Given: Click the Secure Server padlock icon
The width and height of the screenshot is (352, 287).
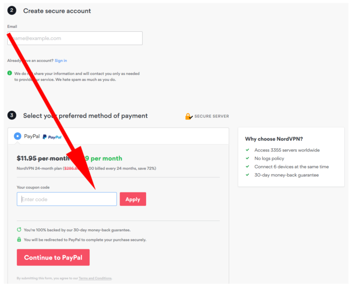Looking at the screenshot, I should click(189, 116).
